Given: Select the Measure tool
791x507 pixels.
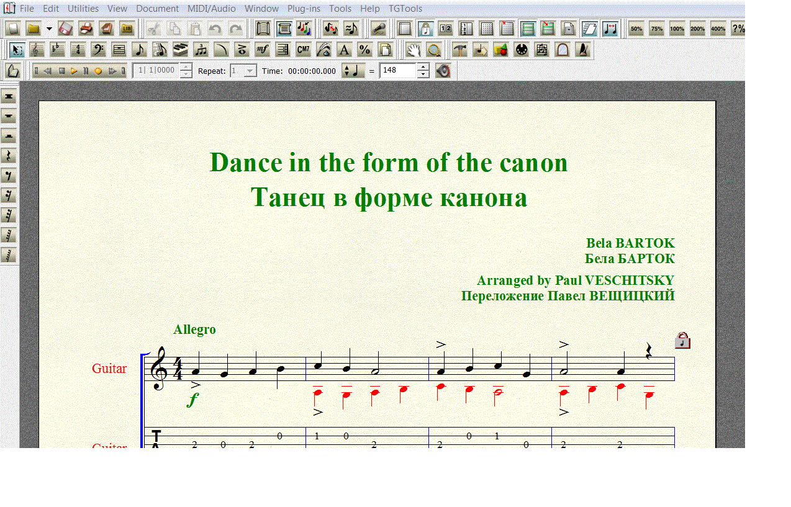Looking at the screenshot, I should pyautogui.click(x=119, y=50).
